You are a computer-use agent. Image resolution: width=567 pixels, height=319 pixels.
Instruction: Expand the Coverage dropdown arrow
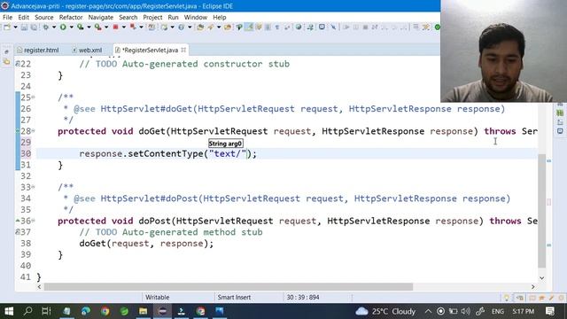89,27
